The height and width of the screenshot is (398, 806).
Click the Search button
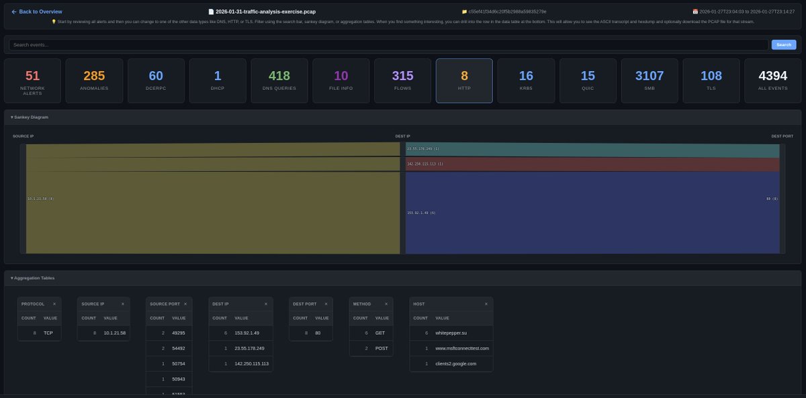point(783,44)
